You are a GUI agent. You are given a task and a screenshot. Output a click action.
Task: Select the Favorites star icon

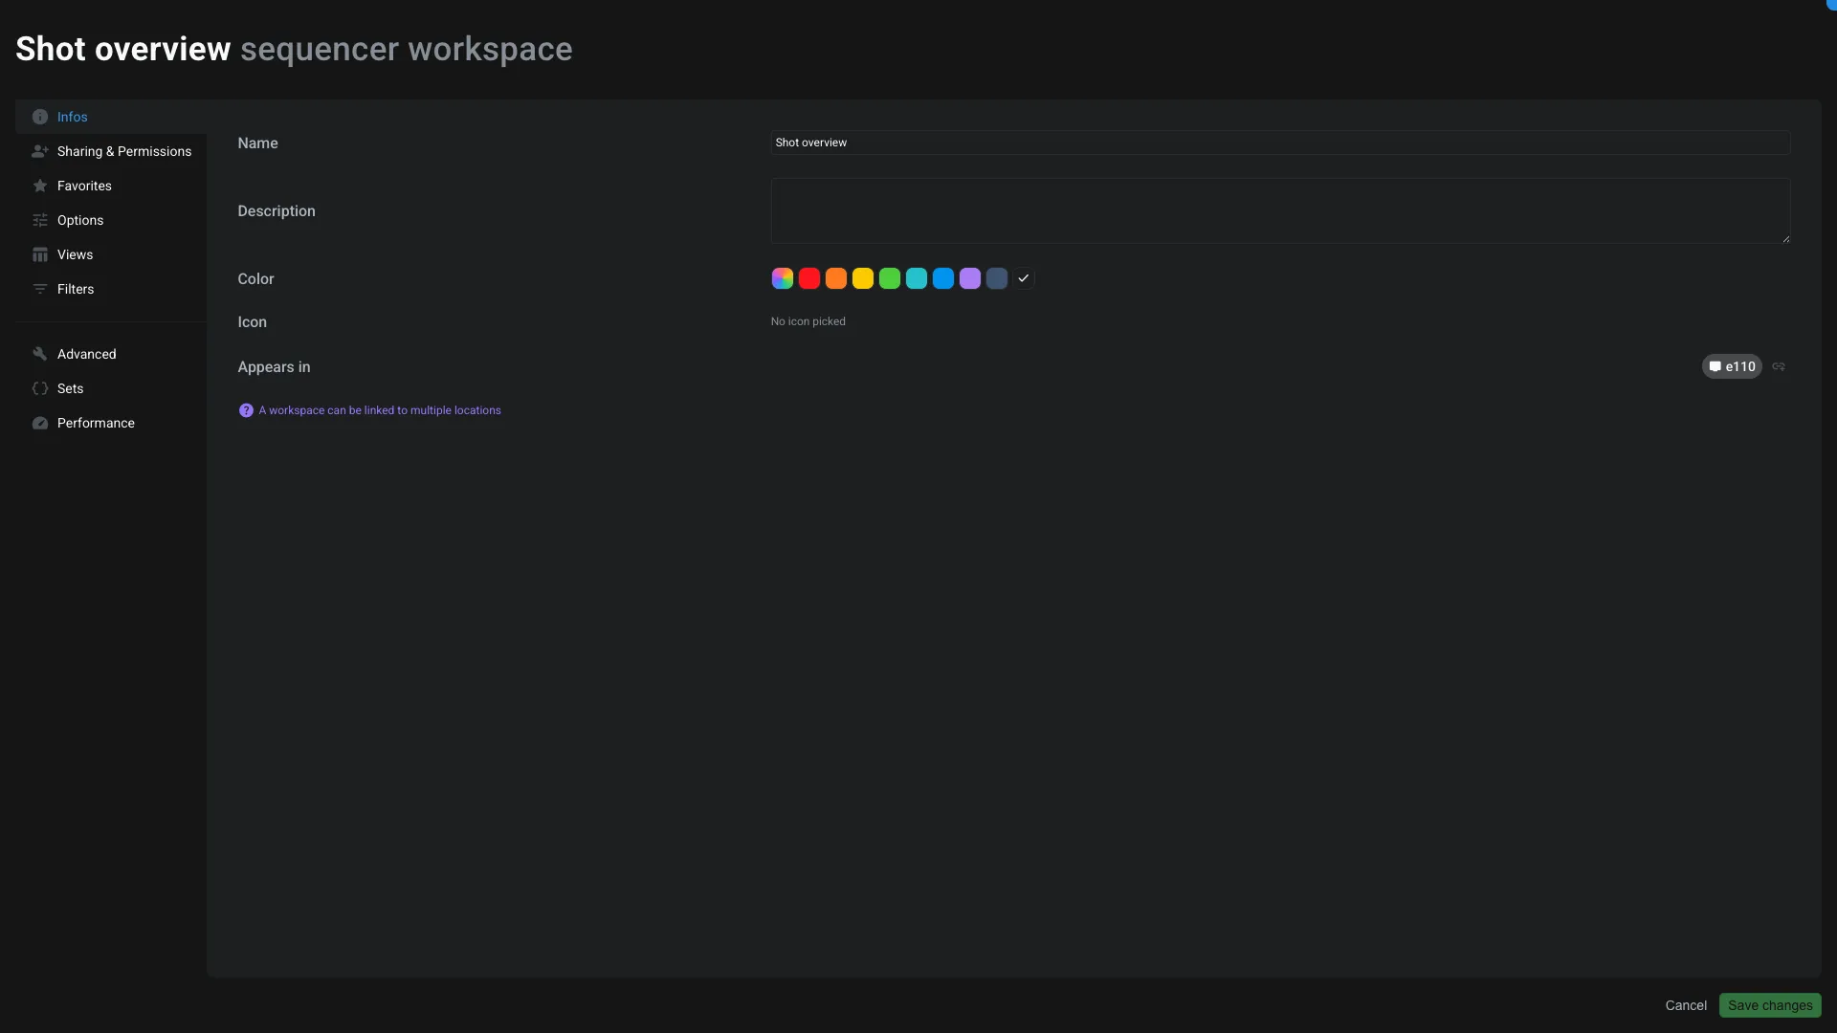pyautogui.click(x=40, y=186)
